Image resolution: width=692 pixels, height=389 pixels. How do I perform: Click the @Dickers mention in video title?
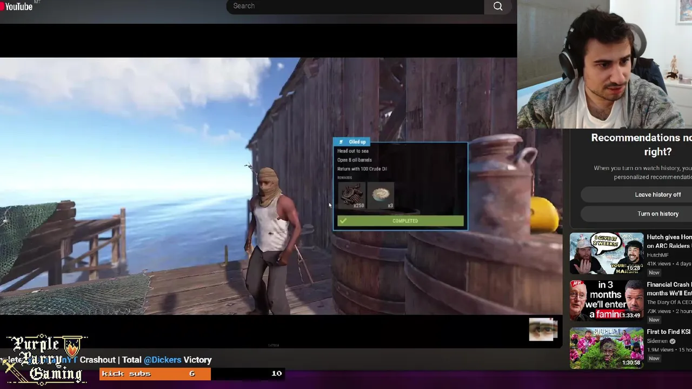click(x=162, y=360)
